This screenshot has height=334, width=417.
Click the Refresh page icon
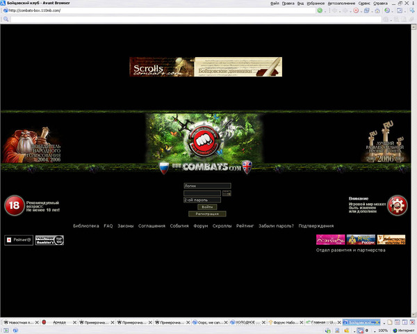coord(367,10)
